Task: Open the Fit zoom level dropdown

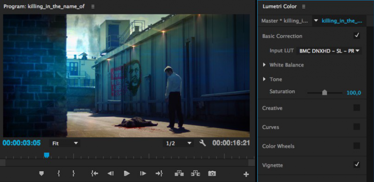Action: (65, 143)
